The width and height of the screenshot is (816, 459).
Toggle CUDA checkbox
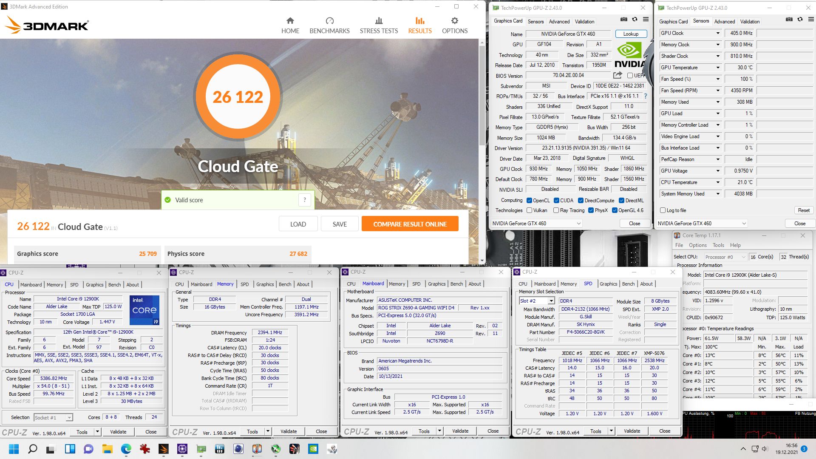556,201
